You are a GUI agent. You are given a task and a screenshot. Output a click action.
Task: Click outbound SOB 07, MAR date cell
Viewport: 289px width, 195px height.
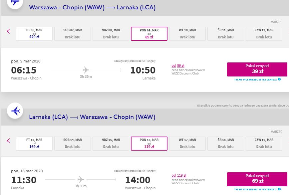[x=73, y=34]
